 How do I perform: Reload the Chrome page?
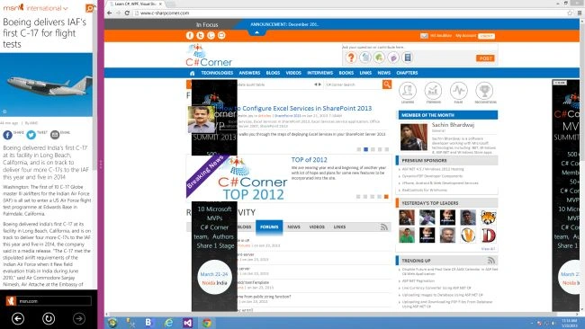coord(127,13)
